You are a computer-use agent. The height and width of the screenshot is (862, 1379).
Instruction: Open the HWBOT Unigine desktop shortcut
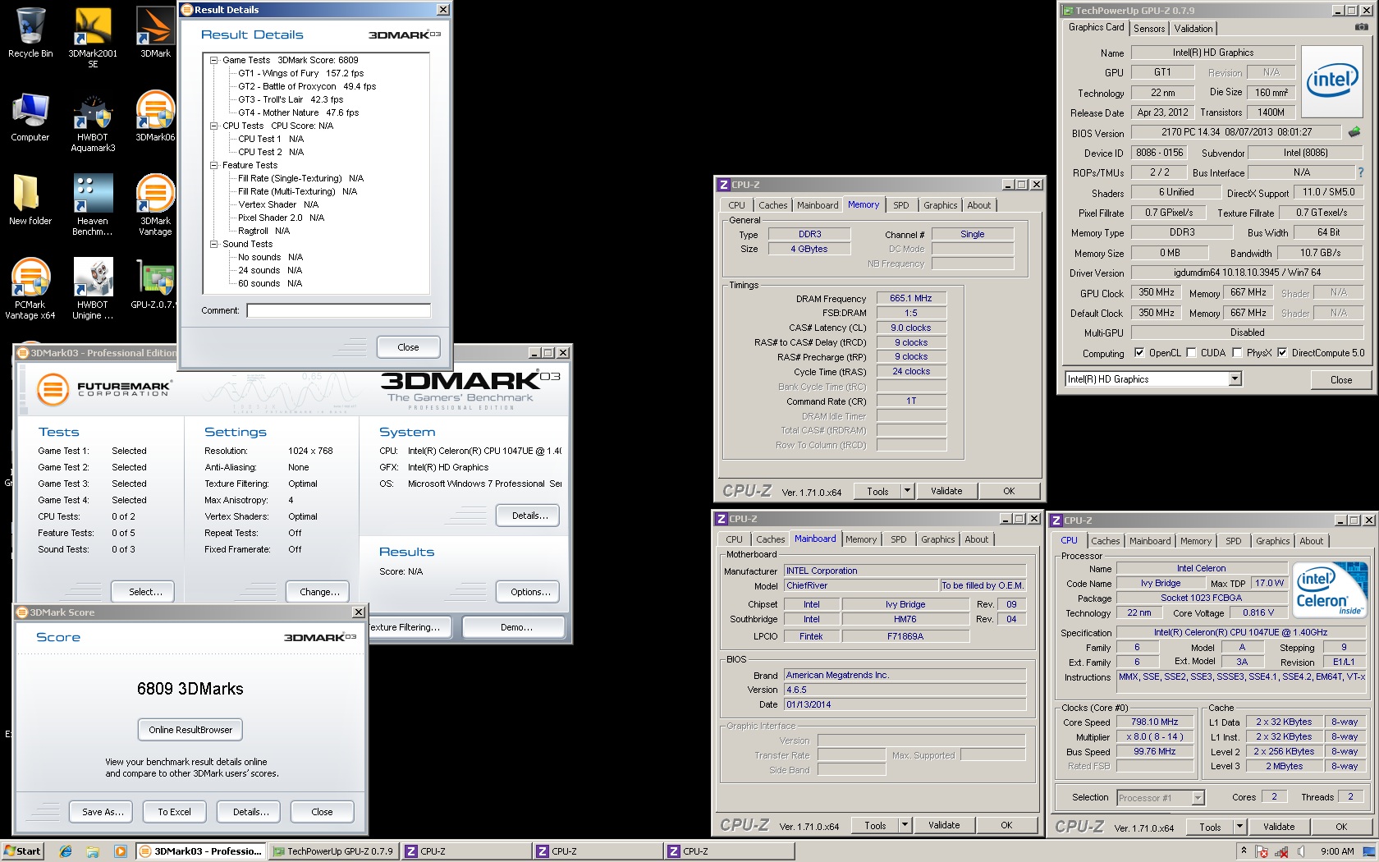[x=93, y=289]
